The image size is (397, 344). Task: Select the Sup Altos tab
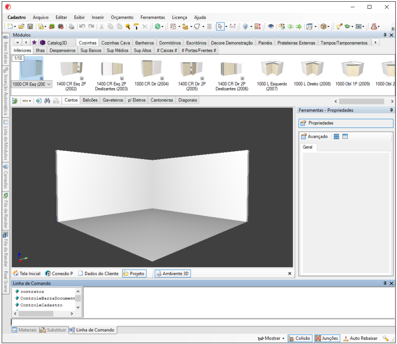[142, 51]
